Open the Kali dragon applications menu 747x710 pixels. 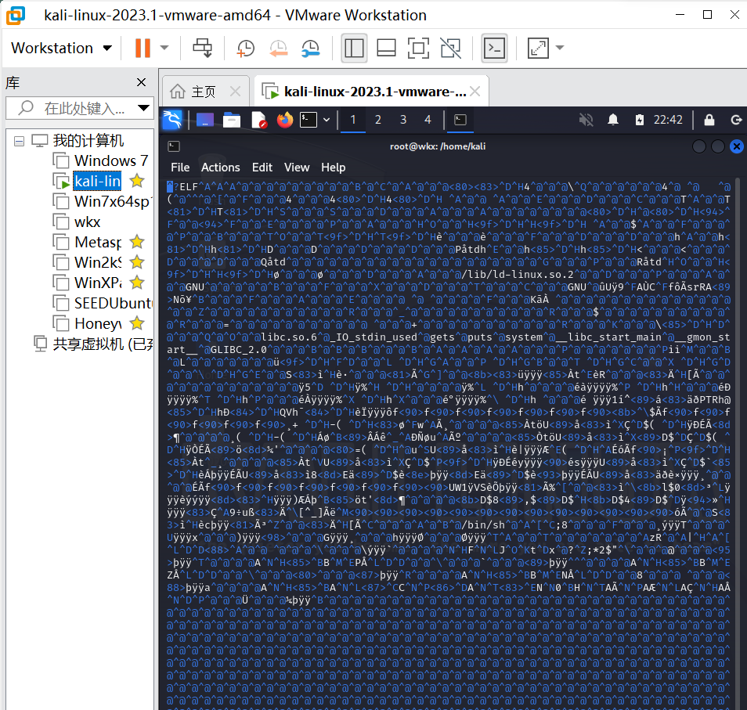click(172, 120)
